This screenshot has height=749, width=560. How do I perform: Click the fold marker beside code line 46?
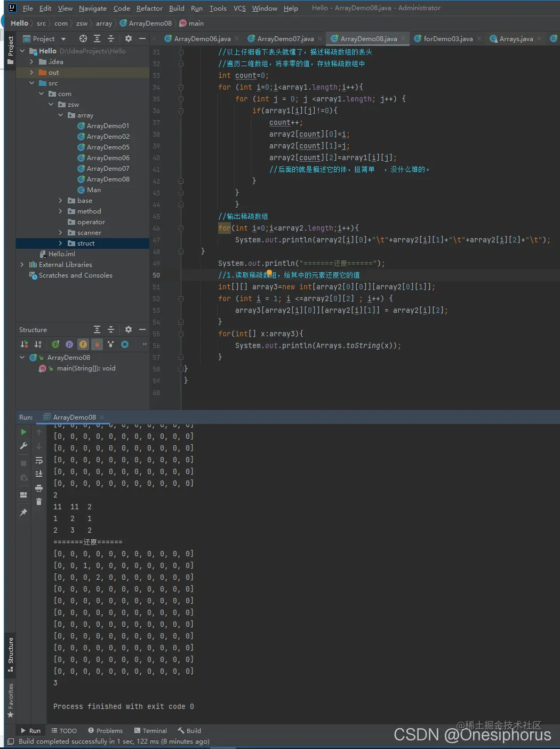pos(181,228)
